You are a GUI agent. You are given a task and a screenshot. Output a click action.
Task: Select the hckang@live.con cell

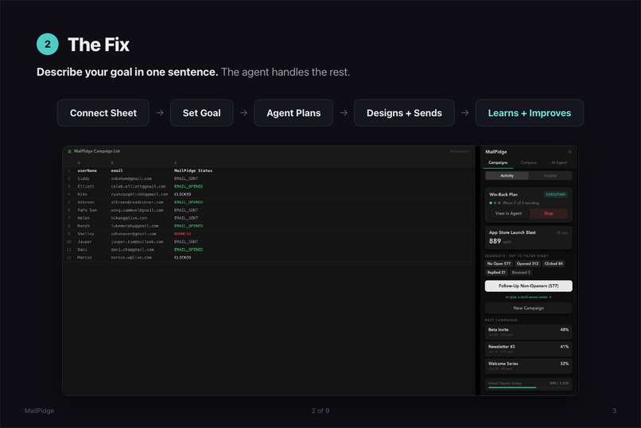tap(129, 218)
